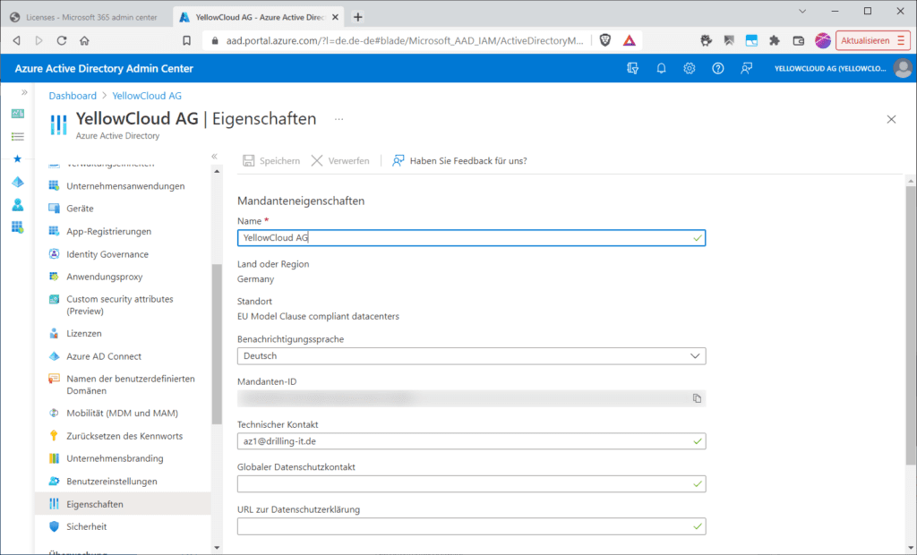Click the sidebar menu scrollbar thumb

tap(217, 344)
